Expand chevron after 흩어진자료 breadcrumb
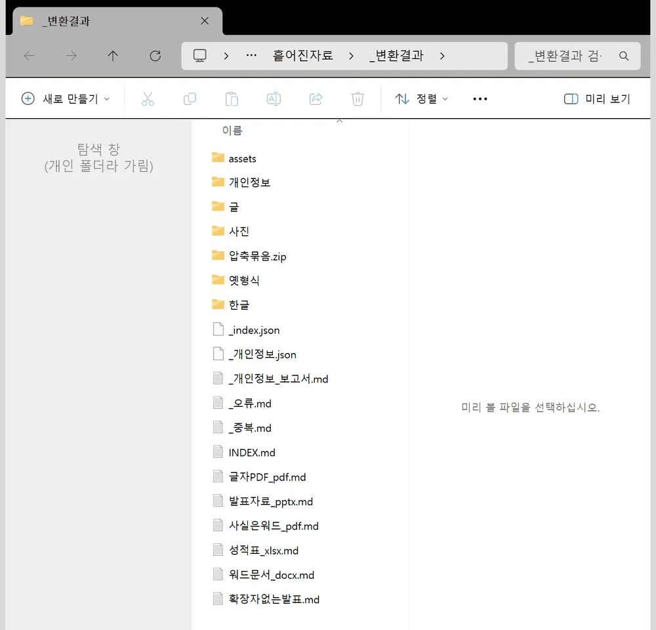 tap(351, 56)
